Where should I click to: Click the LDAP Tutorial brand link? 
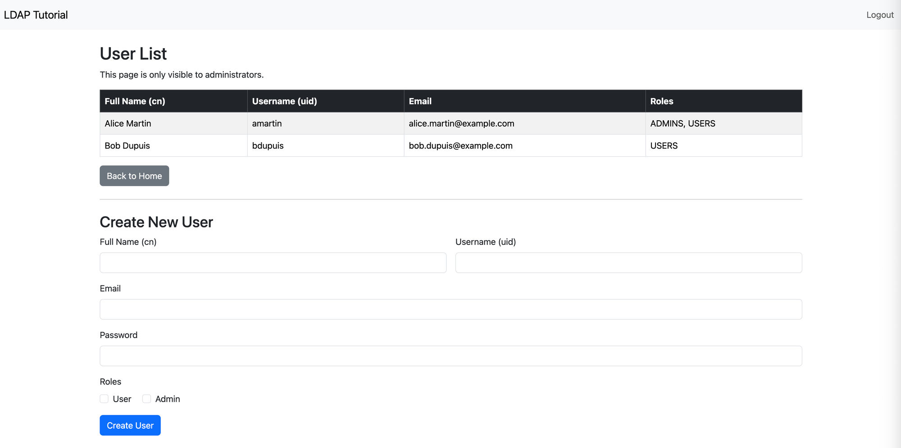point(36,15)
